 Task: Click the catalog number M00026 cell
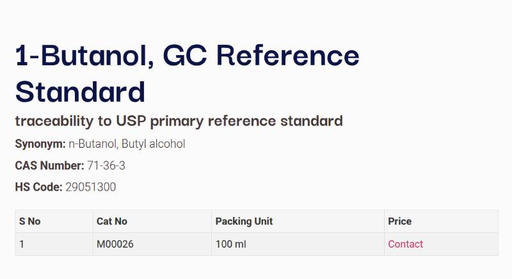[x=115, y=244]
